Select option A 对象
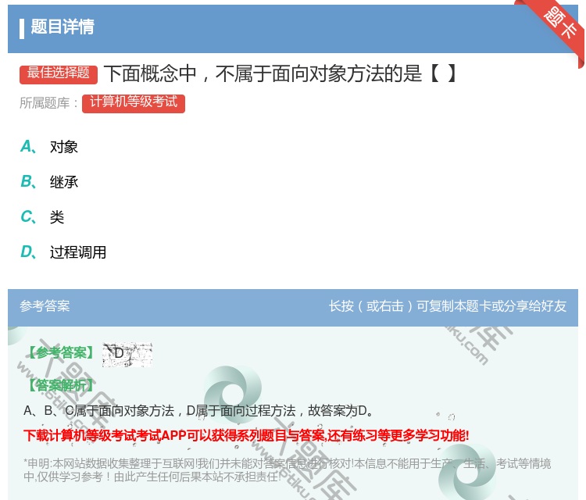The width and height of the screenshot is (586, 500). tap(49, 147)
